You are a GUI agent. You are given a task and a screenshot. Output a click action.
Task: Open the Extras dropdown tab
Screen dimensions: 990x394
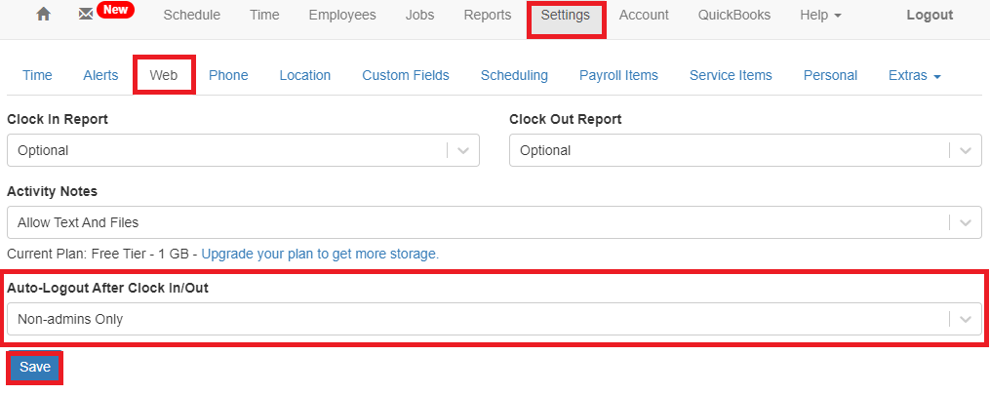(914, 75)
